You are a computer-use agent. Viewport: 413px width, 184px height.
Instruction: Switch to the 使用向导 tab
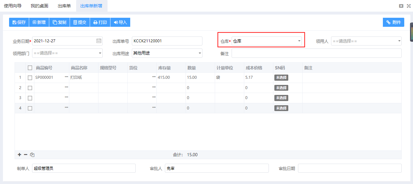pos(13,6)
